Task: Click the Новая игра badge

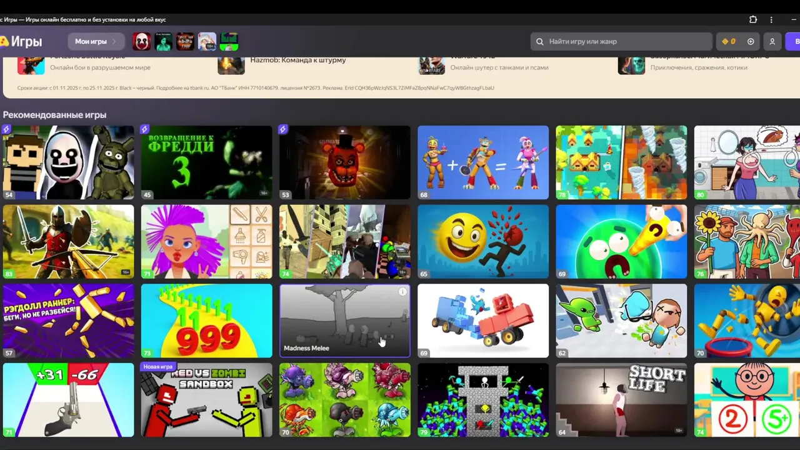Action: pyautogui.click(x=158, y=367)
